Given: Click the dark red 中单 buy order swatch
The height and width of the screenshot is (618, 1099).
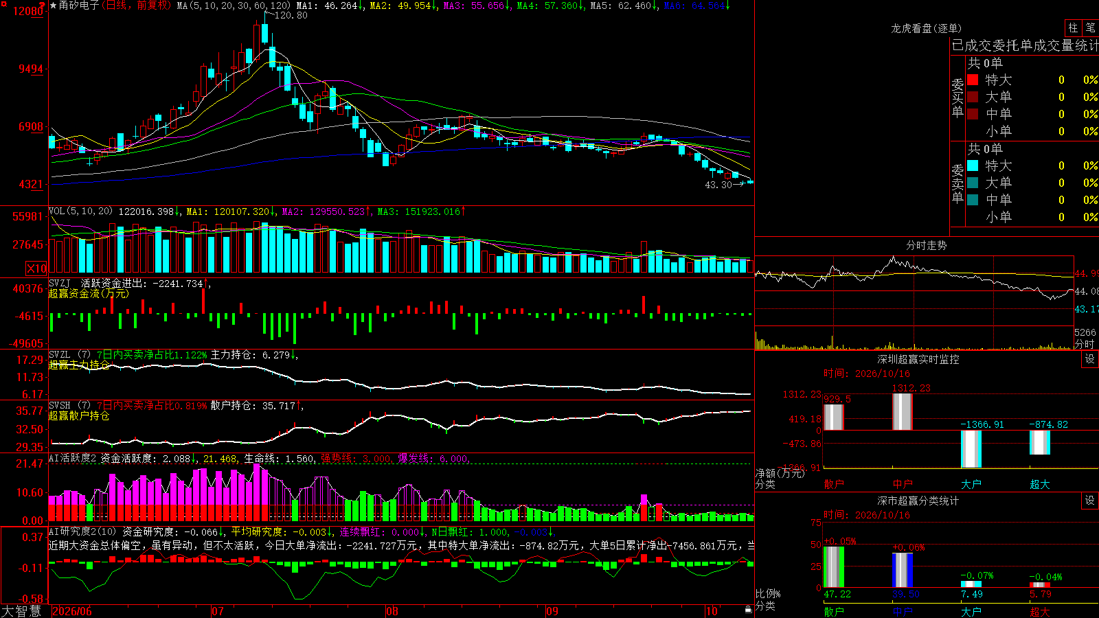Looking at the screenshot, I should click(973, 114).
